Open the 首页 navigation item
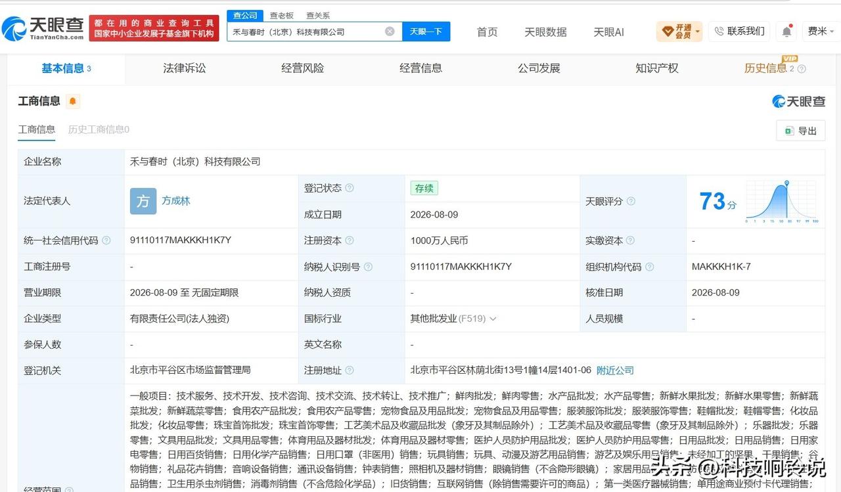Viewport: 841px width, 492px height. click(x=487, y=32)
